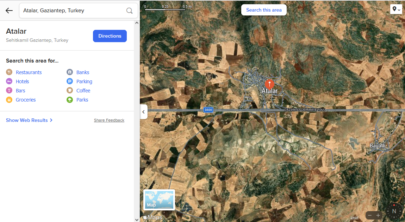Click the search magnifier icon

pyautogui.click(x=129, y=11)
